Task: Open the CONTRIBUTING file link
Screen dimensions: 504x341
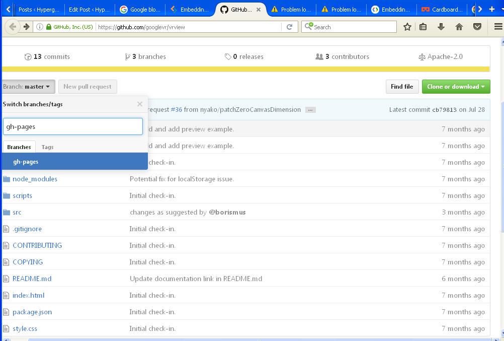Action: coord(37,245)
